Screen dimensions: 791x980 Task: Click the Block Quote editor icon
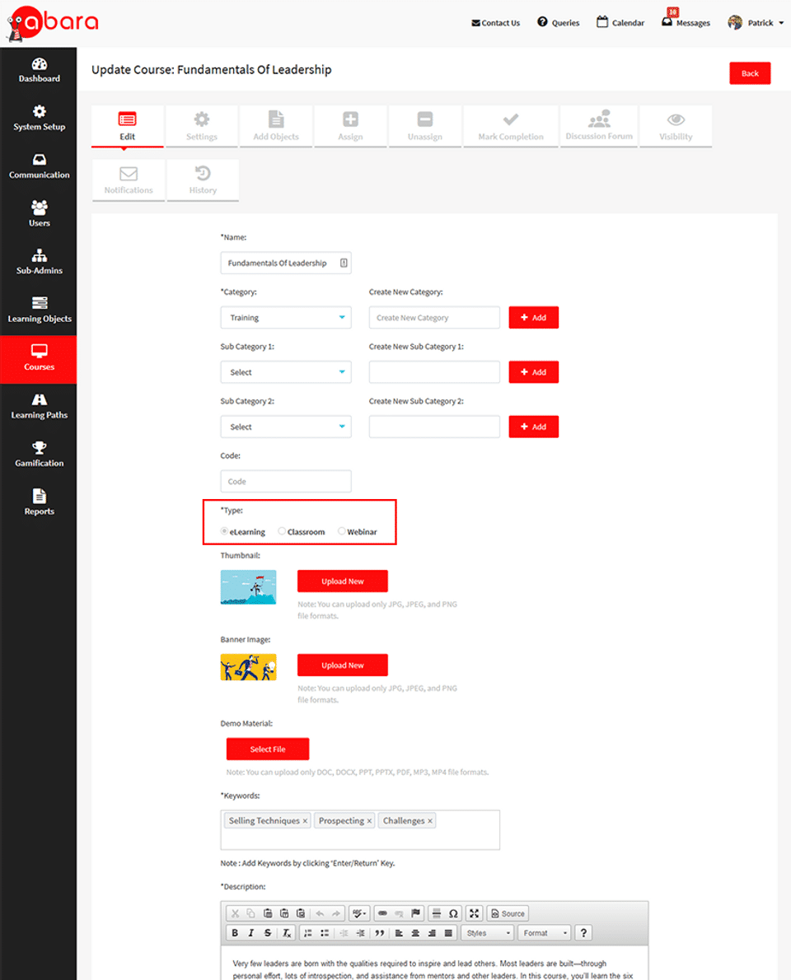coord(380,932)
